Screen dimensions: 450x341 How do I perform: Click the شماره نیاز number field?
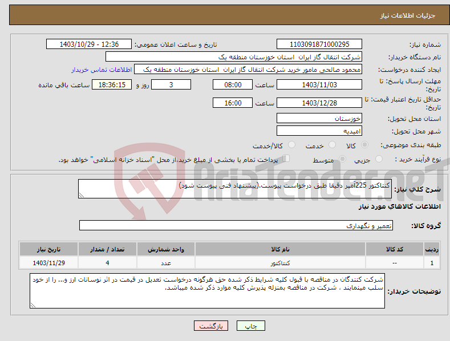pos(319,44)
